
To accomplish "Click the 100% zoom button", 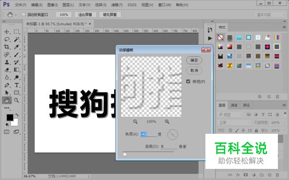I will (64, 15).
